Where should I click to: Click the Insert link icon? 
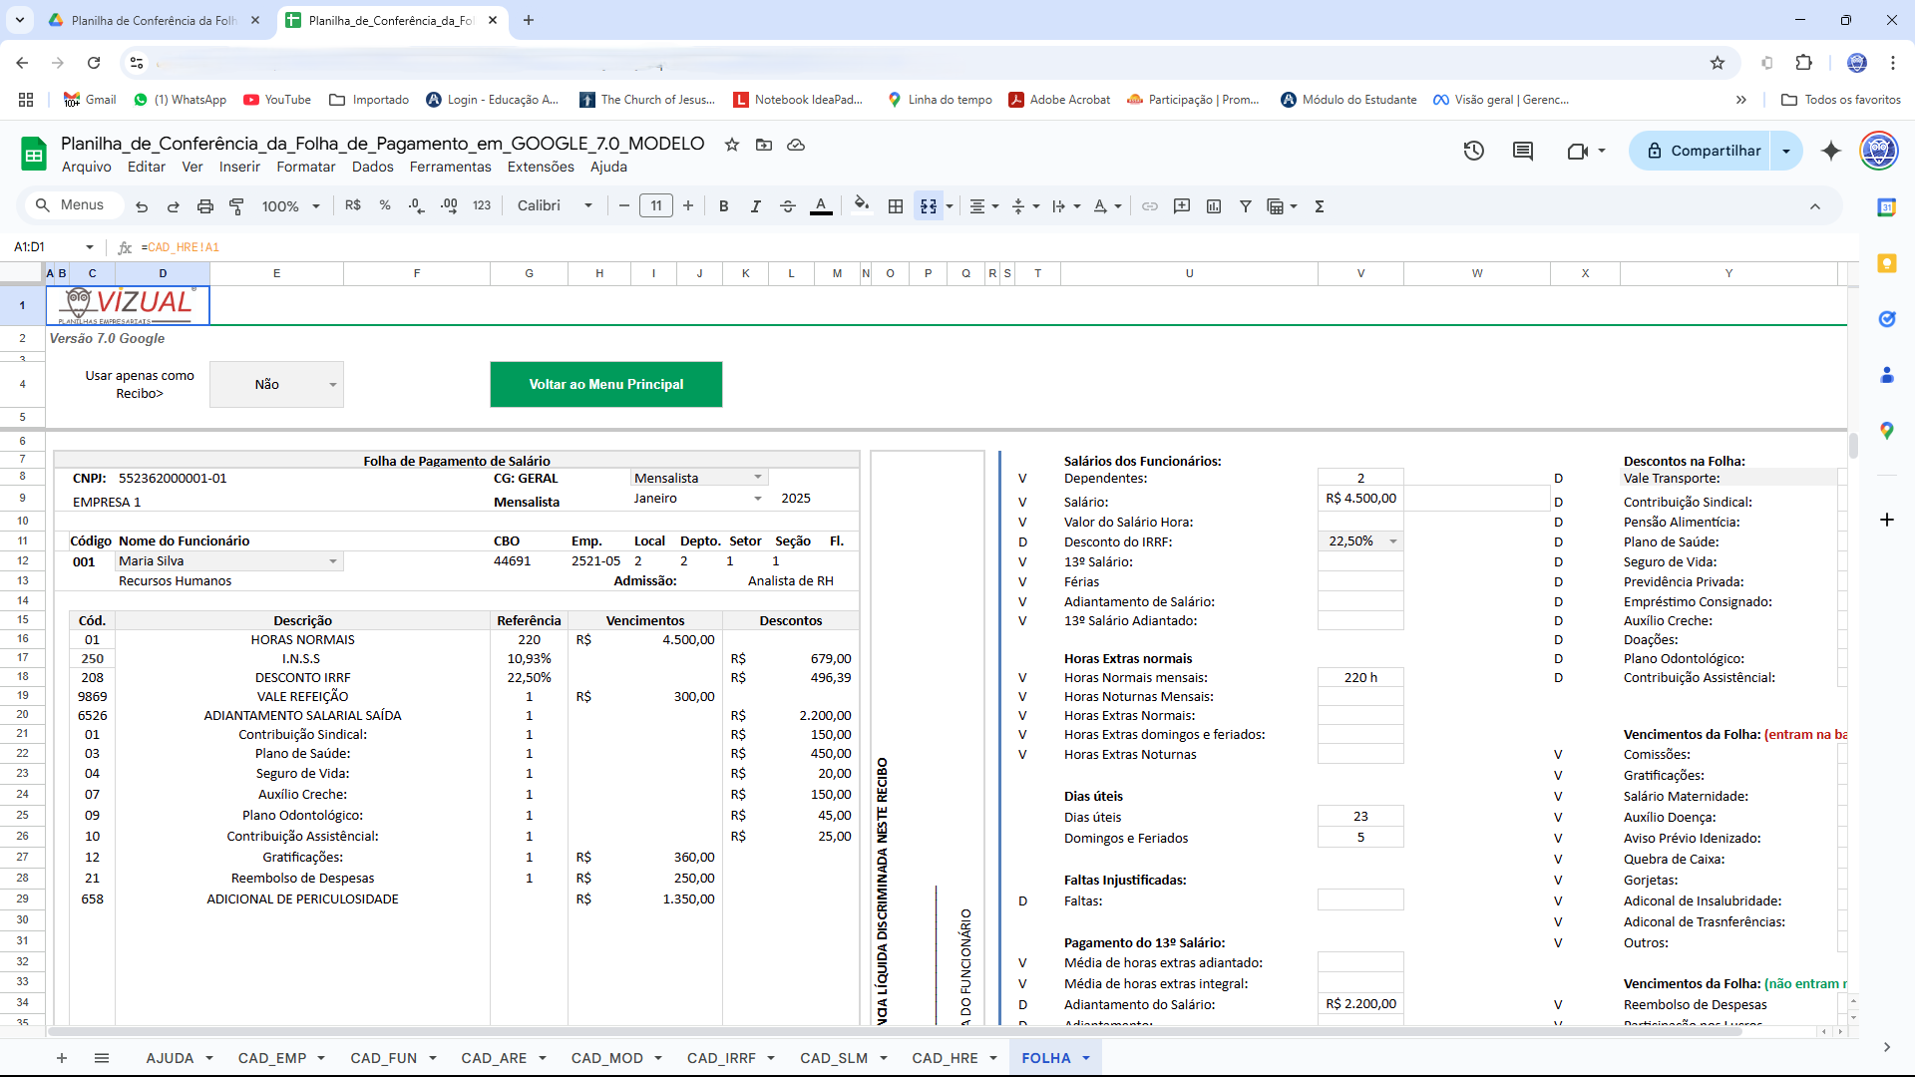click(1150, 206)
